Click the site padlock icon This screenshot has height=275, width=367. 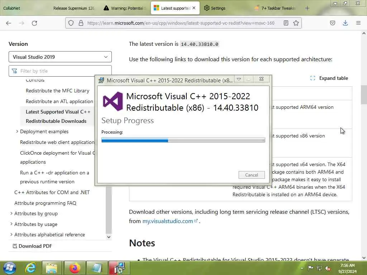pos(81,23)
